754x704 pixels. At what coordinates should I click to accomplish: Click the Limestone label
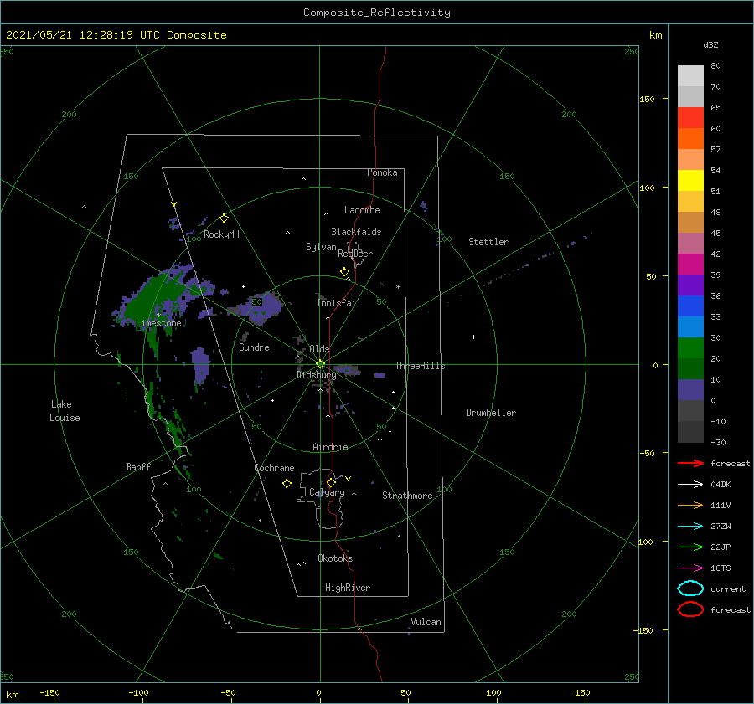point(158,323)
